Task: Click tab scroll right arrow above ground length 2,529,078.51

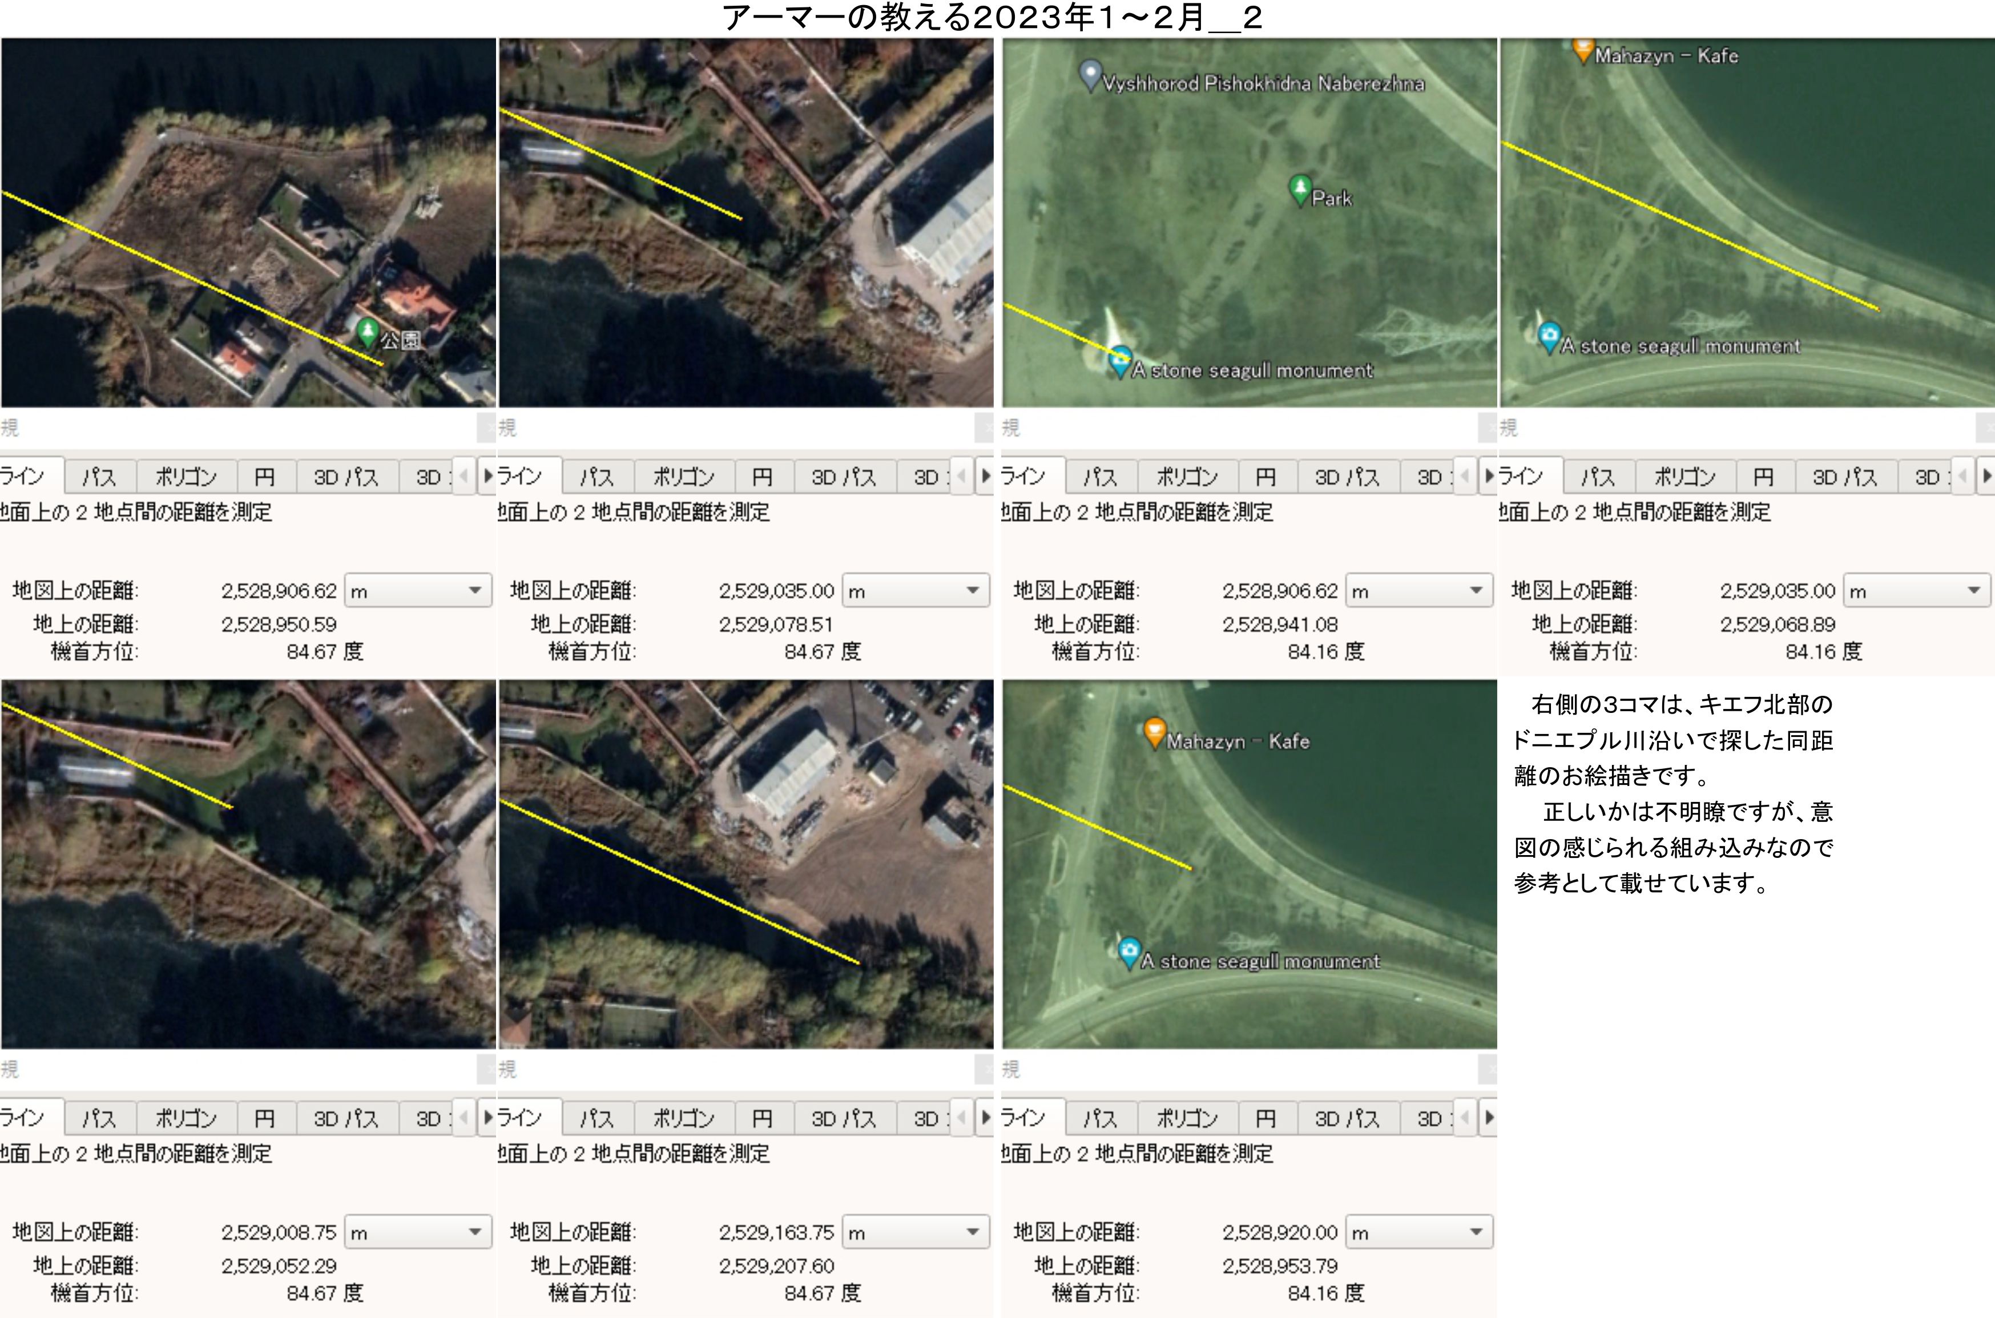Action: click(985, 477)
